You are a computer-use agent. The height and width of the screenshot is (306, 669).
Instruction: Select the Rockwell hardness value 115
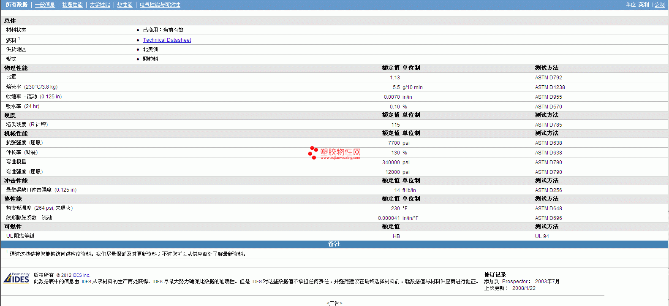click(x=395, y=125)
